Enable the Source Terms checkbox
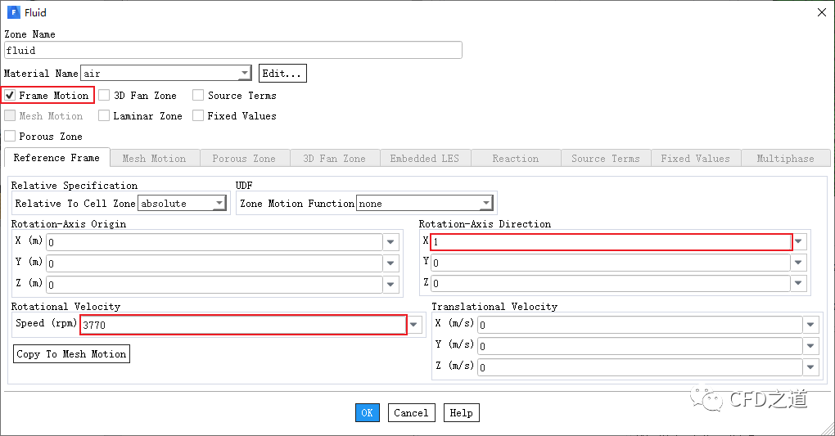This screenshot has height=436, width=835. coord(198,96)
